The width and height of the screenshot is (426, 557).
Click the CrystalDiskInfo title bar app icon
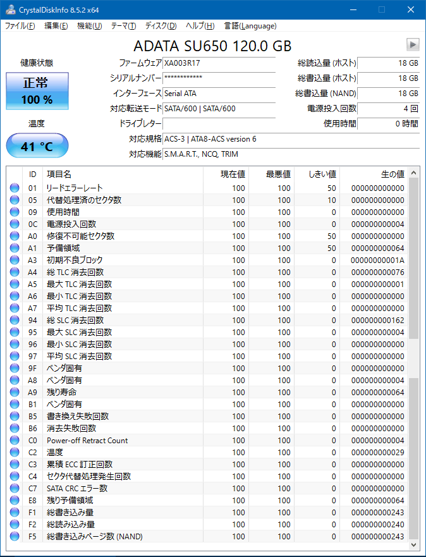pyautogui.click(x=10, y=9)
